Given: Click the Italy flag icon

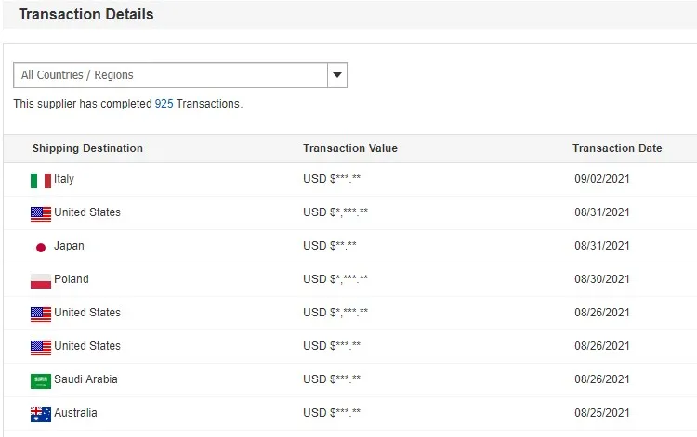Looking at the screenshot, I should [x=40, y=180].
